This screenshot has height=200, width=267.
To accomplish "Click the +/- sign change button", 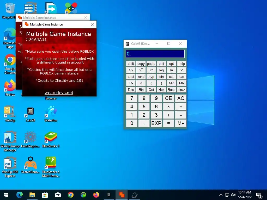I will (131, 83).
